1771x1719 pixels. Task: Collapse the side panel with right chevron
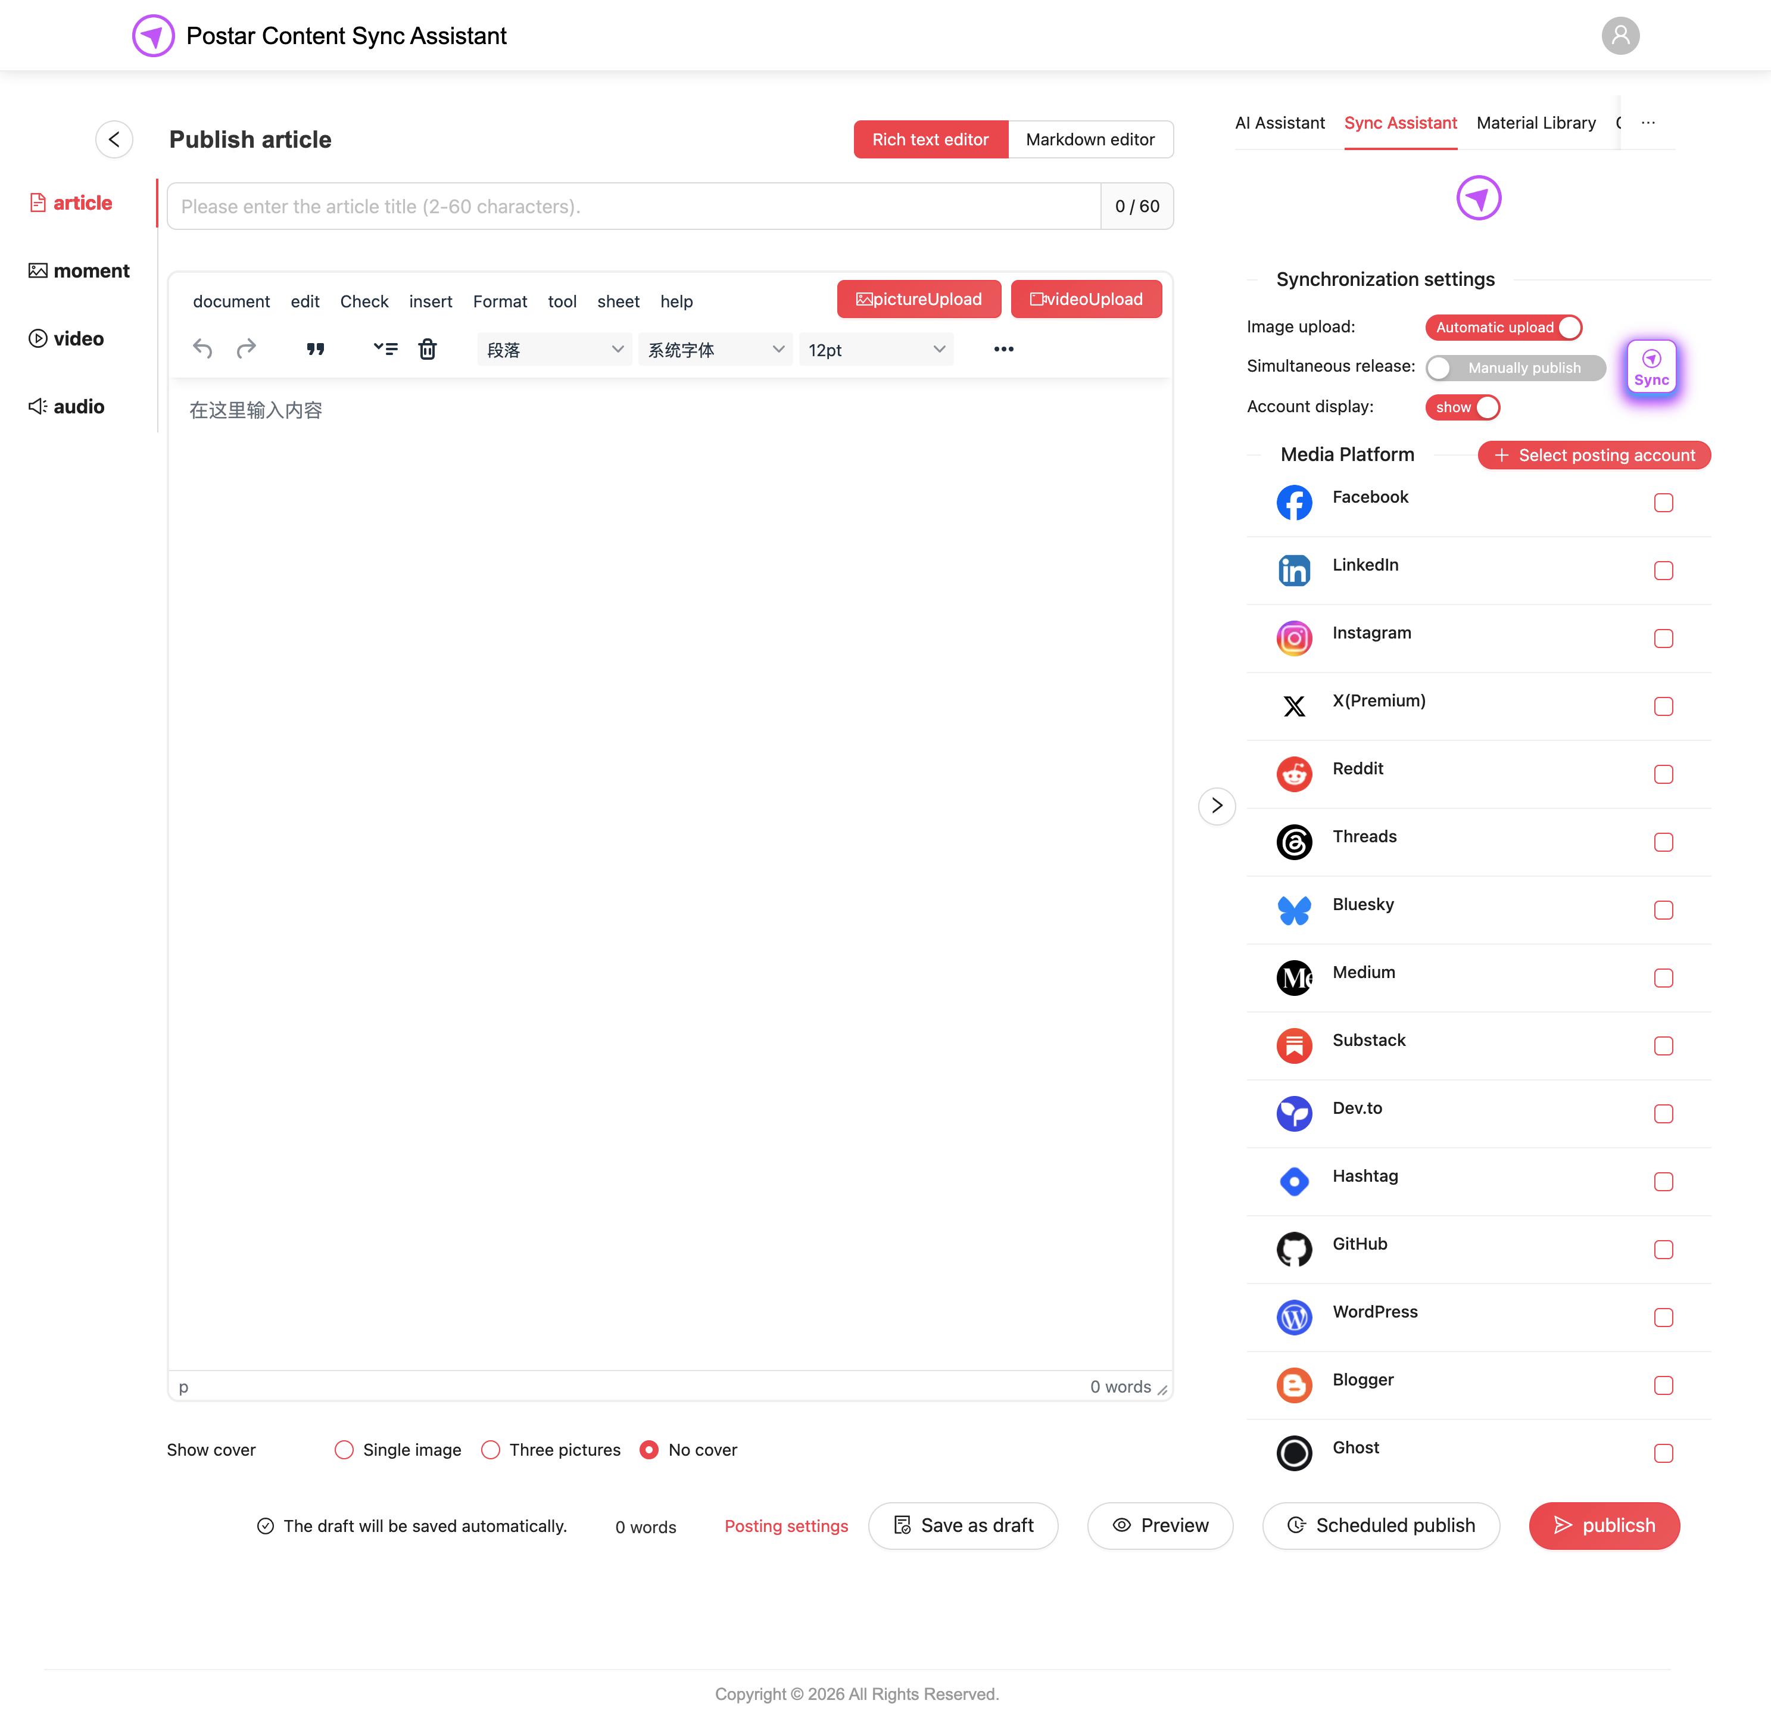point(1216,805)
